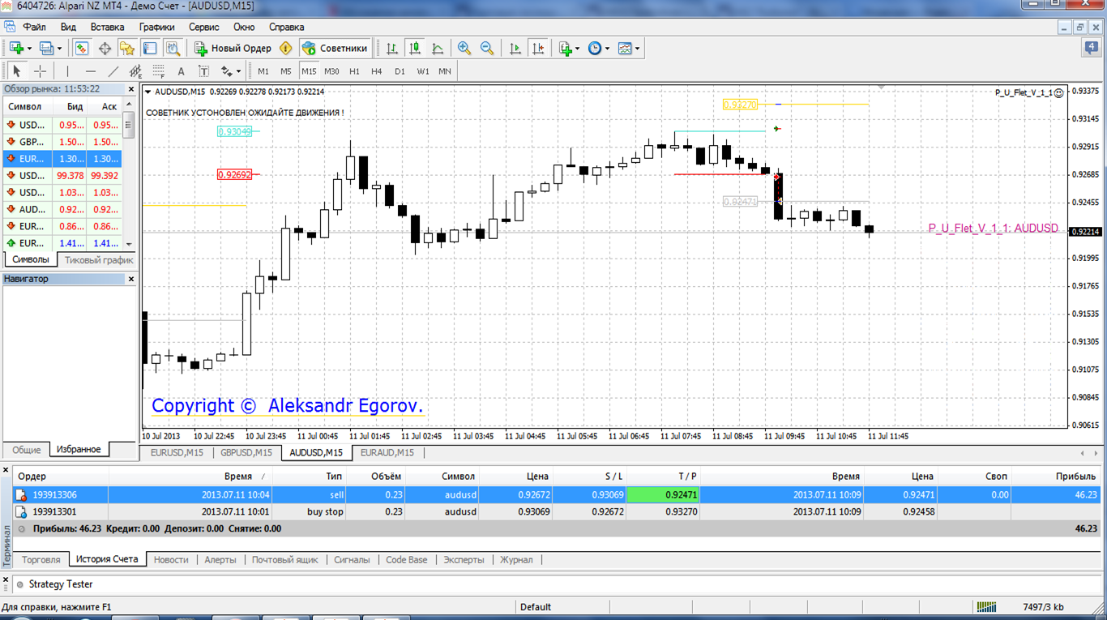Zoom in on the chart
Screen dimensions: 1107x620
pyautogui.click(x=464, y=49)
